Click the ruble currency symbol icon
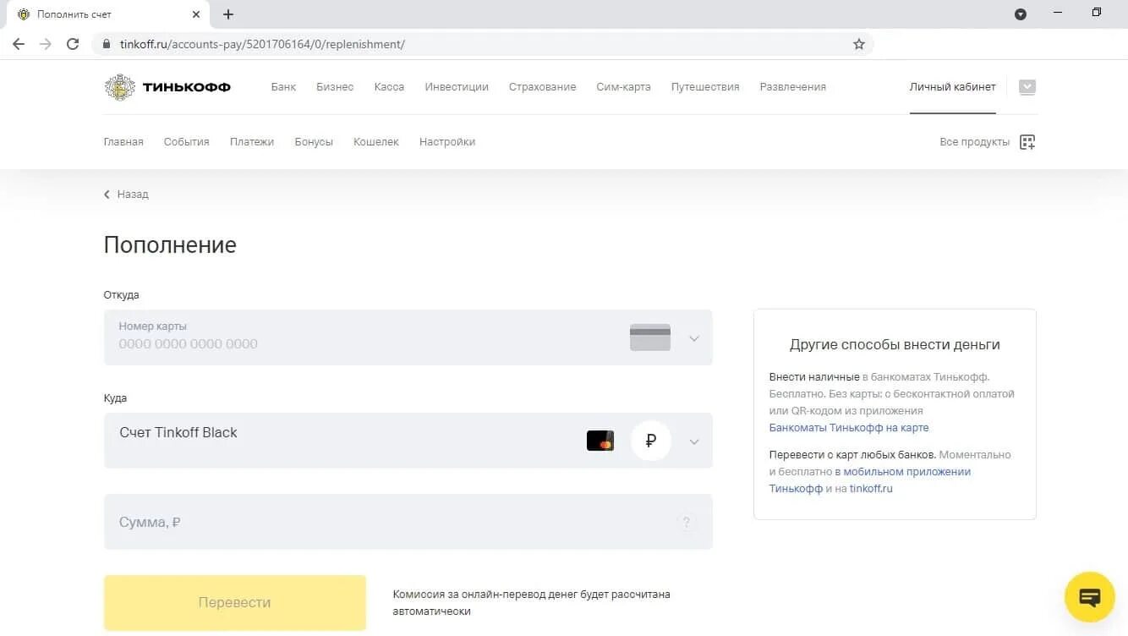Viewport: 1128px width, 636px height. tap(650, 441)
